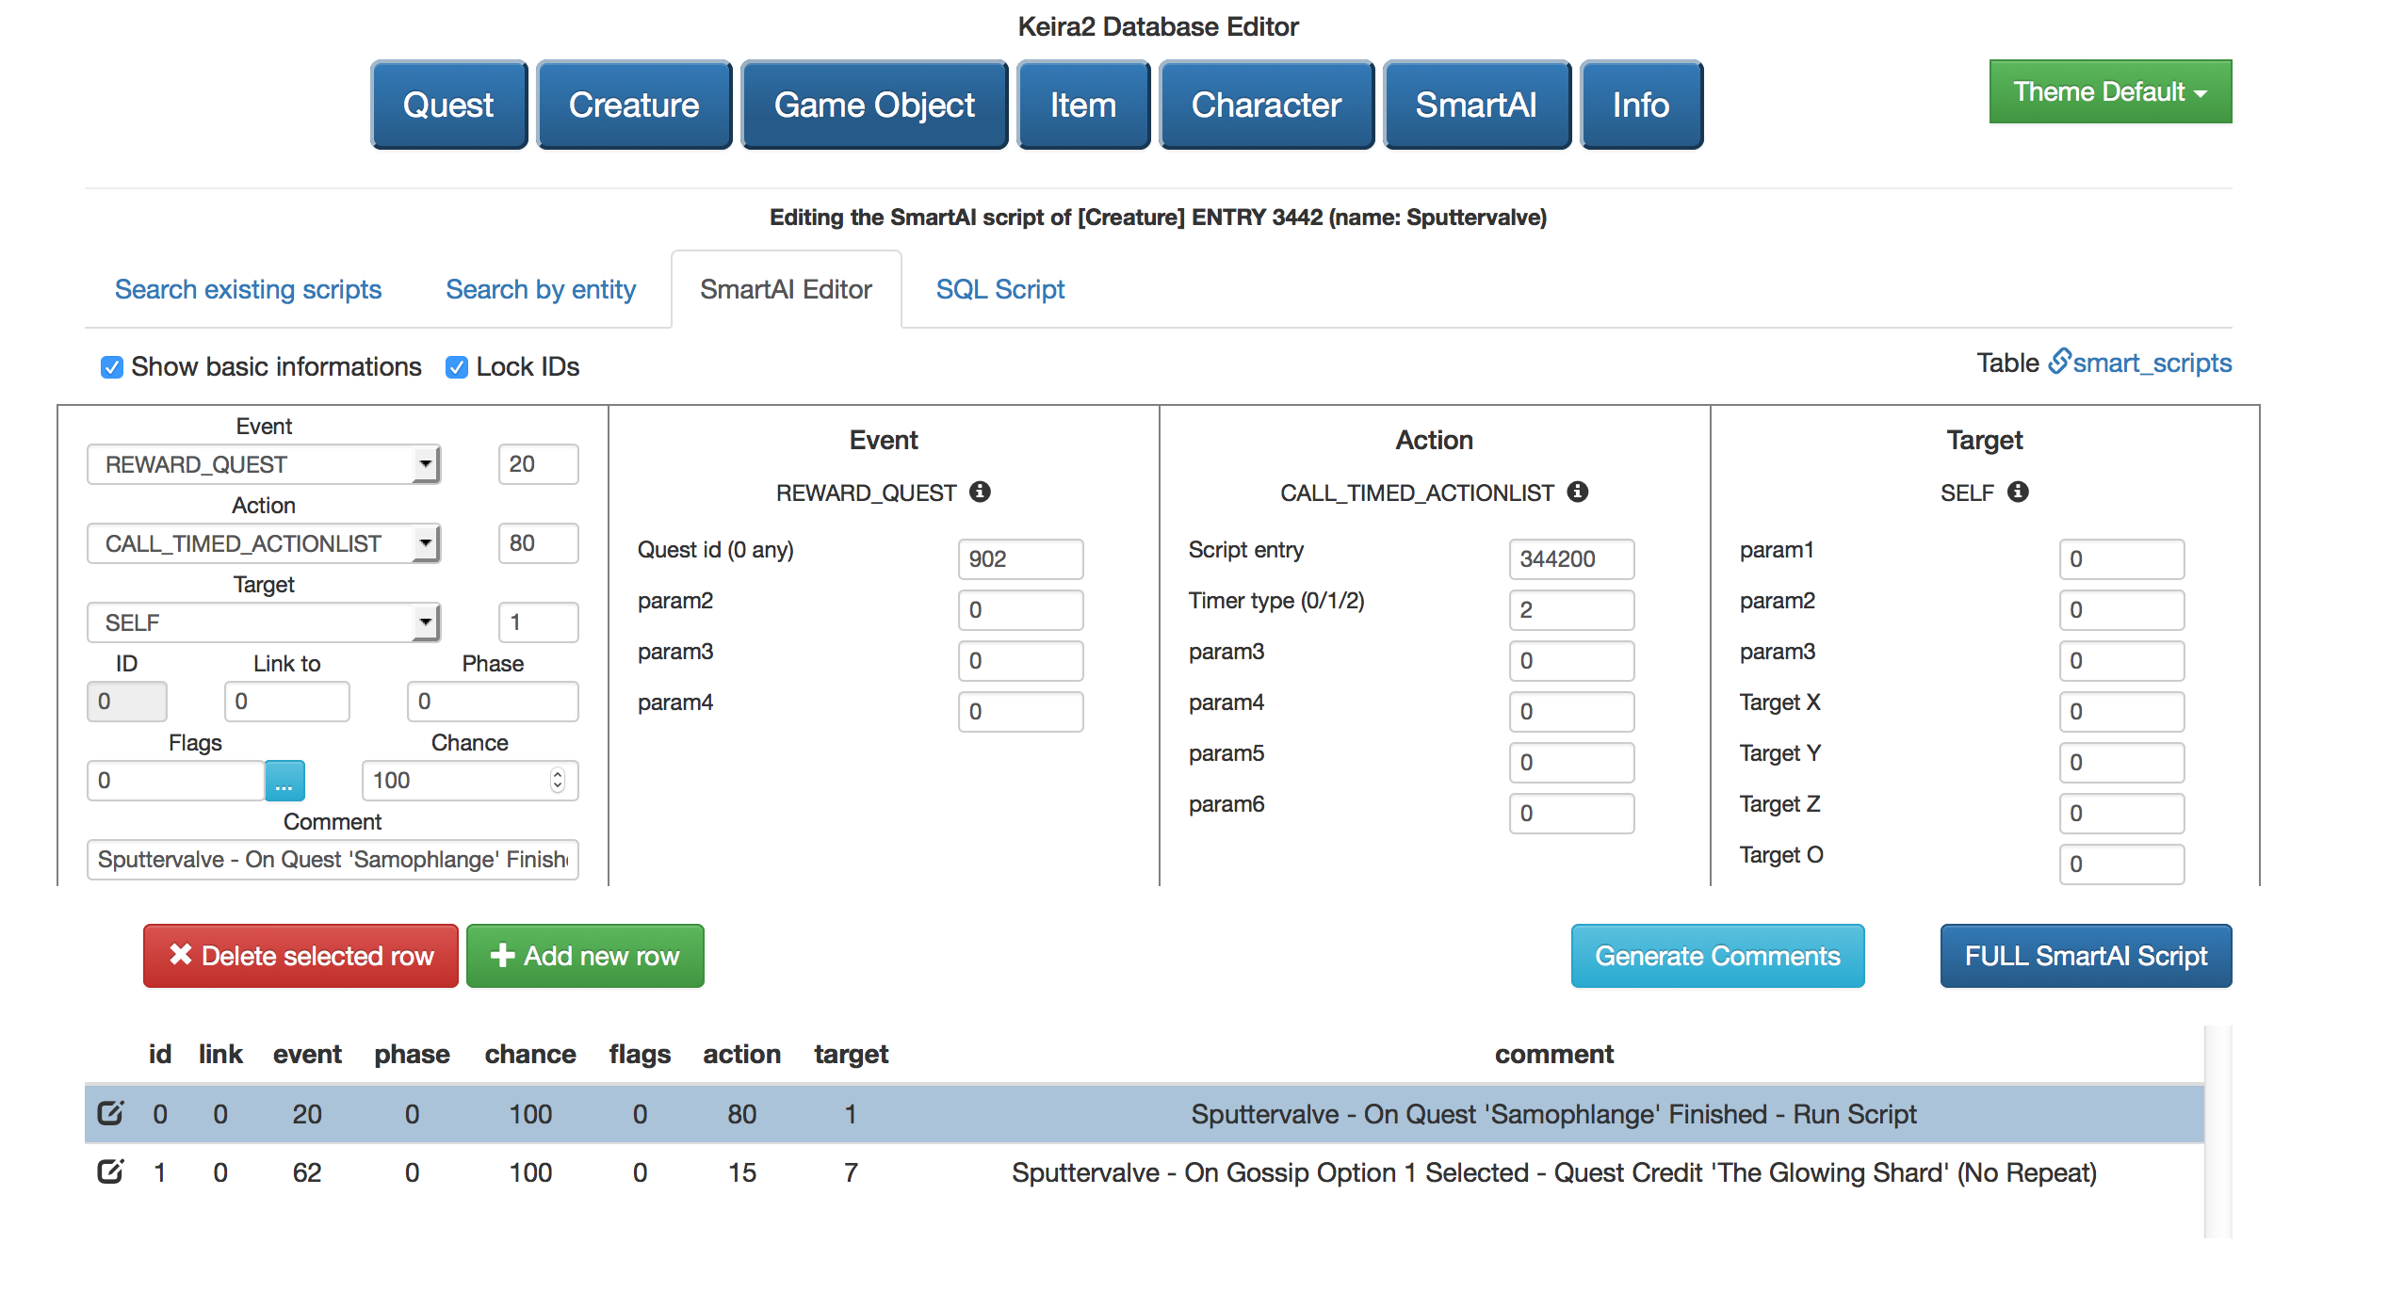Image resolution: width=2404 pixels, height=1292 pixels.
Task: Click info icon beside CALL_TIMED_ACTIONLIST
Action: [x=1577, y=492]
